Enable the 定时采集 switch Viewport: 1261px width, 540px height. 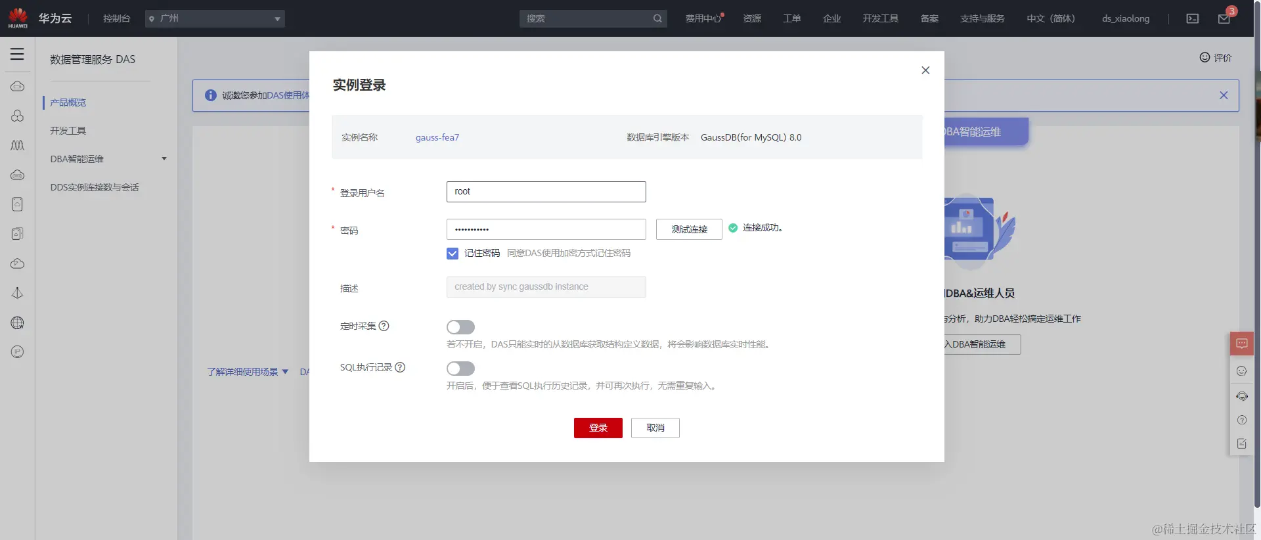(460, 327)
